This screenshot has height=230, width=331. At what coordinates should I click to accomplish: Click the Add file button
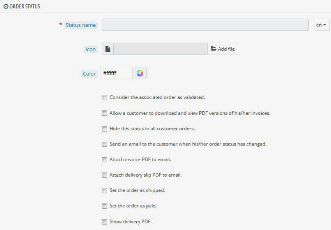click(x=222, y=49)
